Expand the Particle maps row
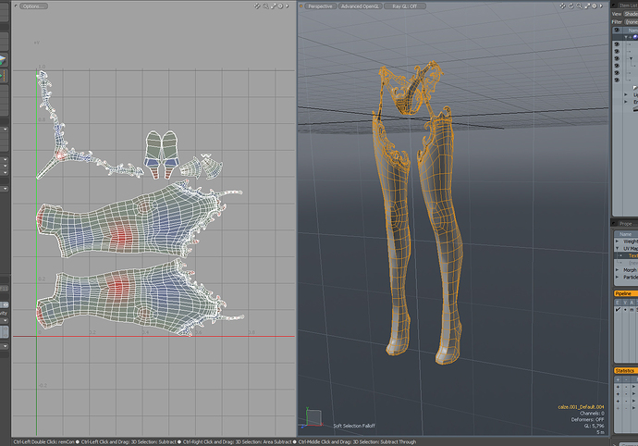The width and height of the screenshot is (638, 446). tap(617, 277)
